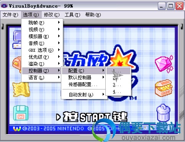Expand the 模拟器(E) submenu
Viewport: 185px width, 142px height.
point(42,37)
